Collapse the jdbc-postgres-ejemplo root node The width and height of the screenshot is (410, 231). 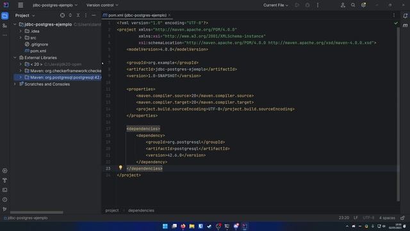click(15, 24)
